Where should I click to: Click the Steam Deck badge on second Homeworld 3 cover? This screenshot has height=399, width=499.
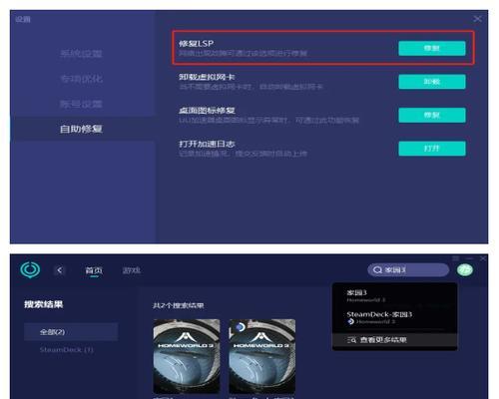point(240,327)
